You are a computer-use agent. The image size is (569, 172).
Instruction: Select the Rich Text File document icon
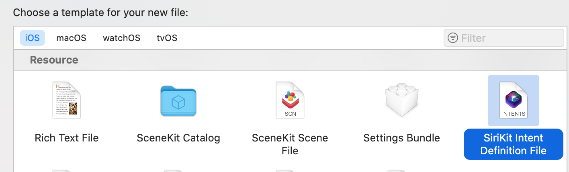pyautogui.click(x=67, y=100)
